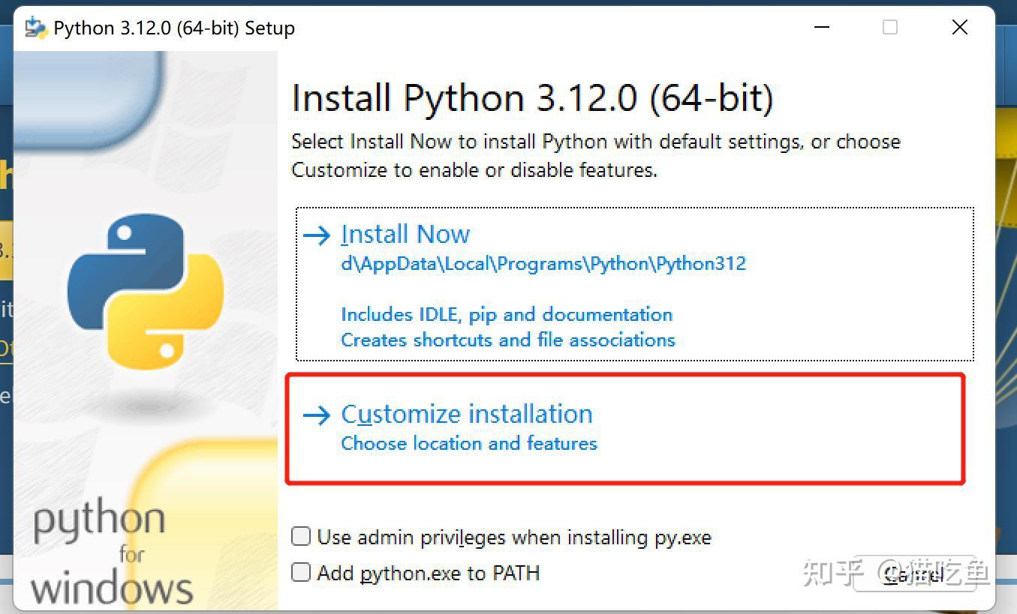Click the blue arrow beside Customize installation

click(317, 415)
